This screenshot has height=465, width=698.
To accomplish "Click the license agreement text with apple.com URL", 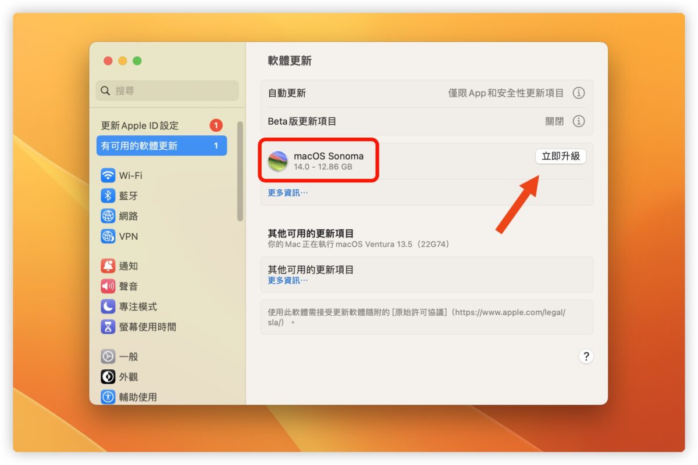I will 416,317.
